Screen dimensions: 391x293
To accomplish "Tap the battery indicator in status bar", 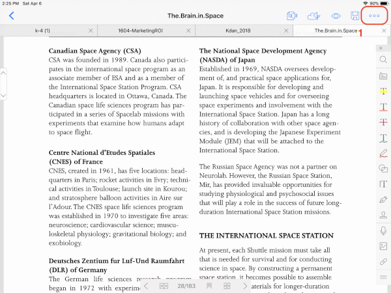I will [384, 3].
